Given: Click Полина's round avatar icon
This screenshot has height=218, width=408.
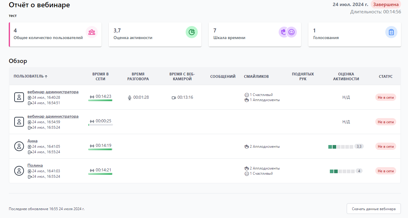Looking at the screenshot, I should point(19,171).
